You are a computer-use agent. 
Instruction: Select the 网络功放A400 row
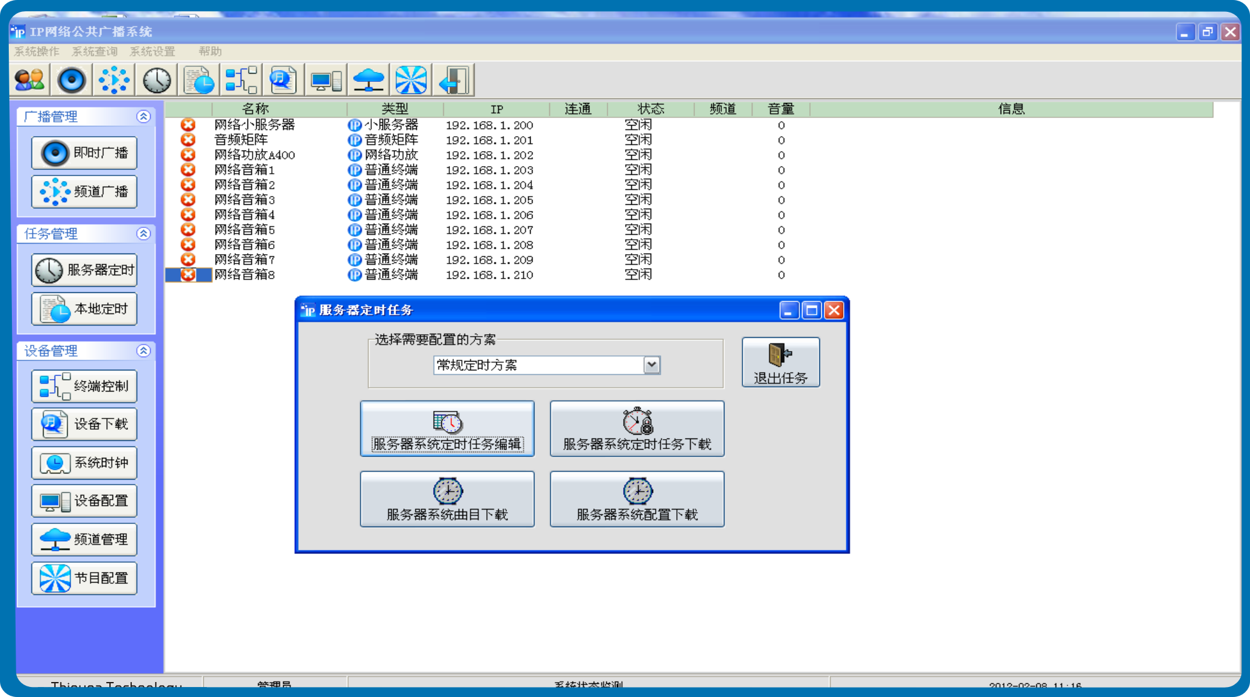pos(254,155)
